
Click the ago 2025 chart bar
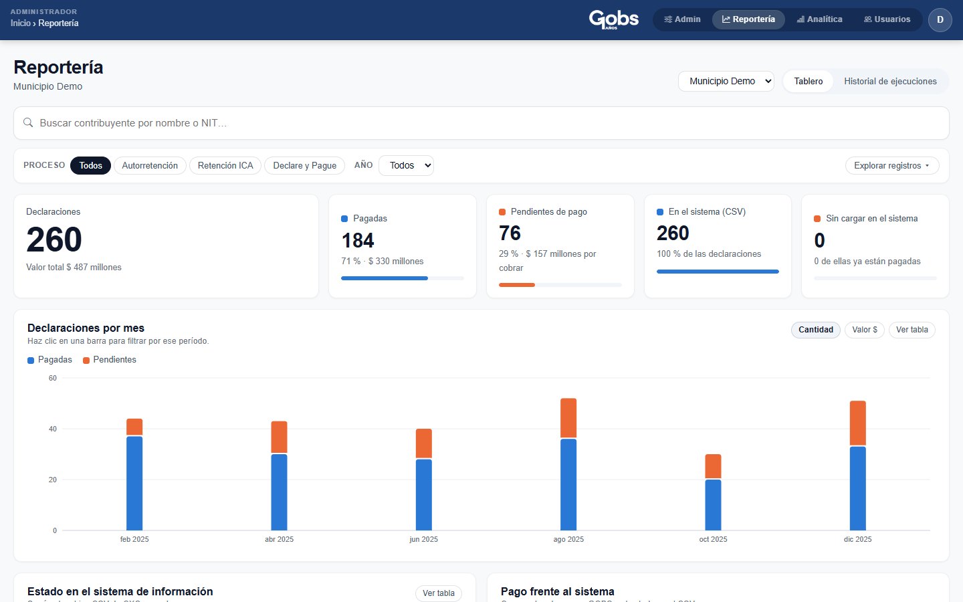coord(568,464)
